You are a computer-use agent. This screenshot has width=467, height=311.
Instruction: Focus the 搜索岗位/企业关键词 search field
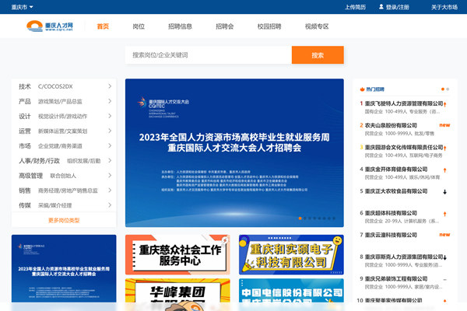pyautogui.click(x=208, y=54)
